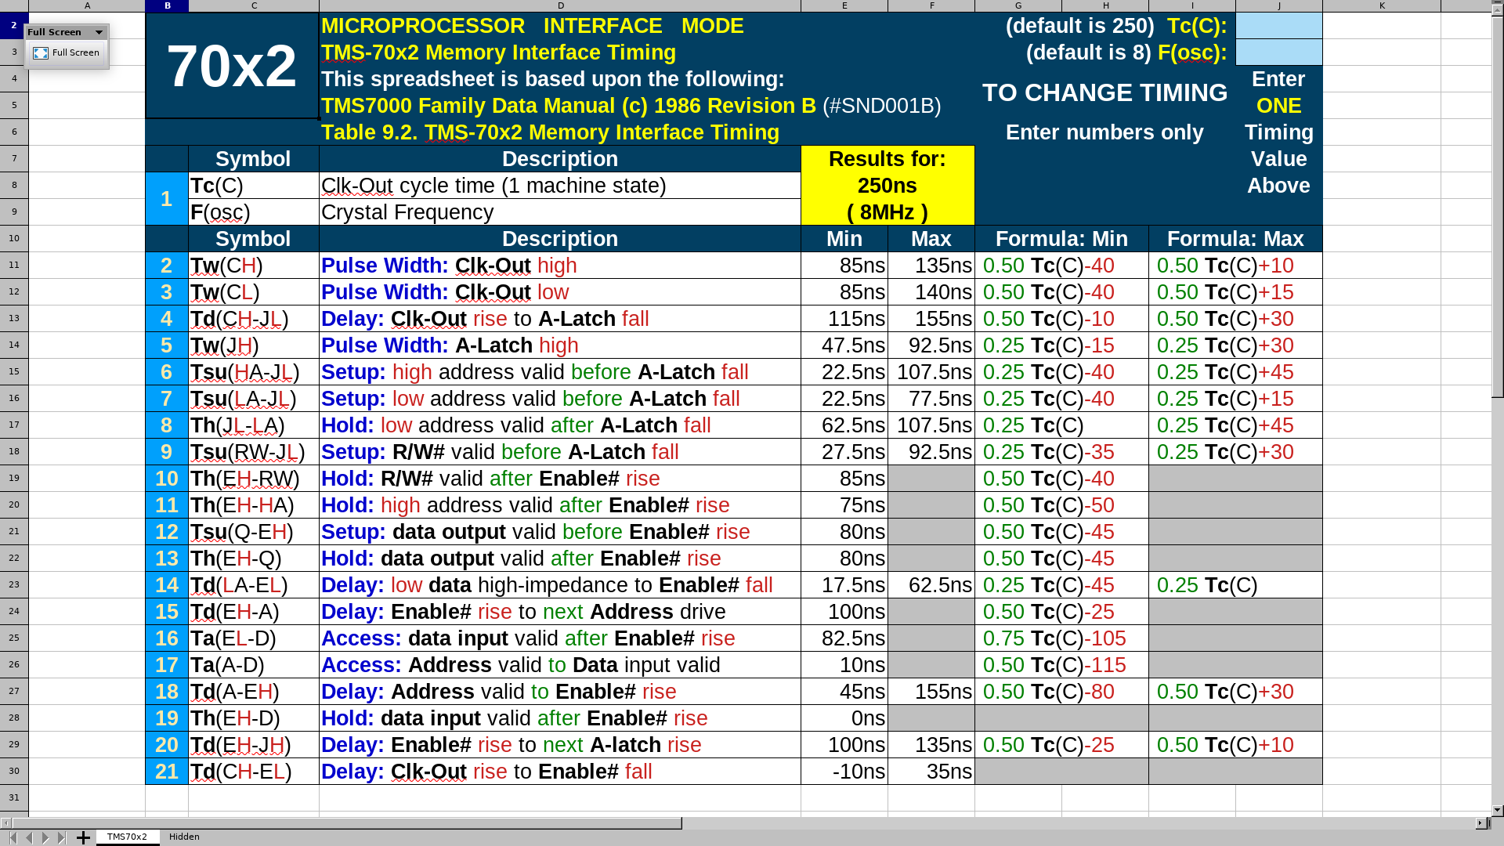Image resolution: width=1504 pixels, height=846 pixels.
Task: Go to last sheet navigation arrow
Action: 62,837
